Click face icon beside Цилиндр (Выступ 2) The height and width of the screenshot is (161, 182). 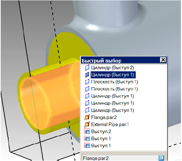pyautogui.click(x=87, y=68)
